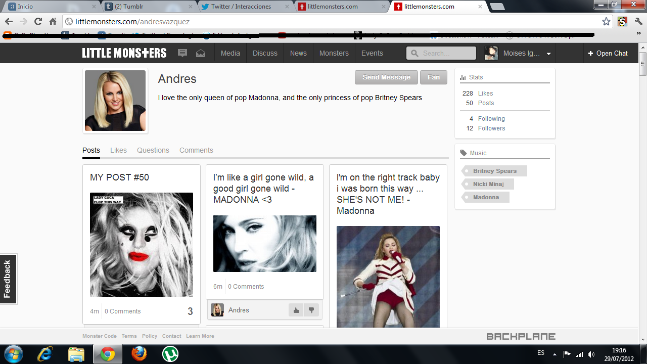Switch to Chrome in taskbar
Image resolution: width=647 pixels, height=364 pixels.
click(x=107, y=354)
